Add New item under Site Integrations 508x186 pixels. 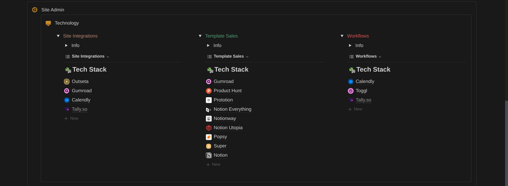71,118
